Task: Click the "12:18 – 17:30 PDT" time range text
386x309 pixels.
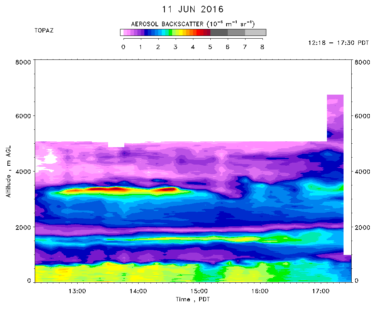Action: pyautogui.click(x=339, y=43)
